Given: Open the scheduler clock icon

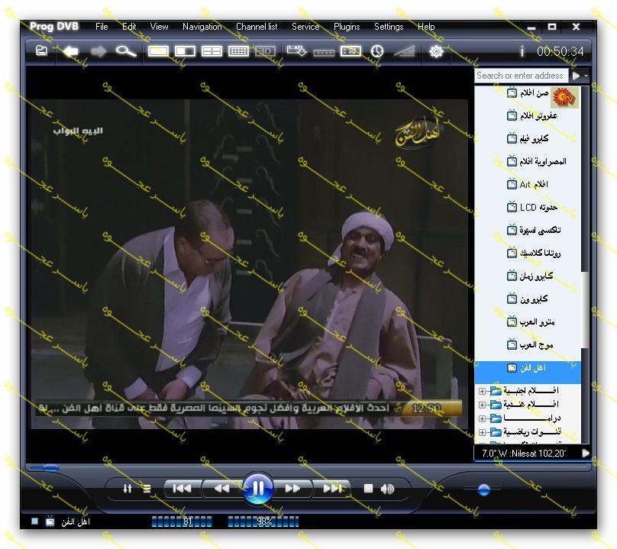Looking at the screenshot, I should pos(377,51).
